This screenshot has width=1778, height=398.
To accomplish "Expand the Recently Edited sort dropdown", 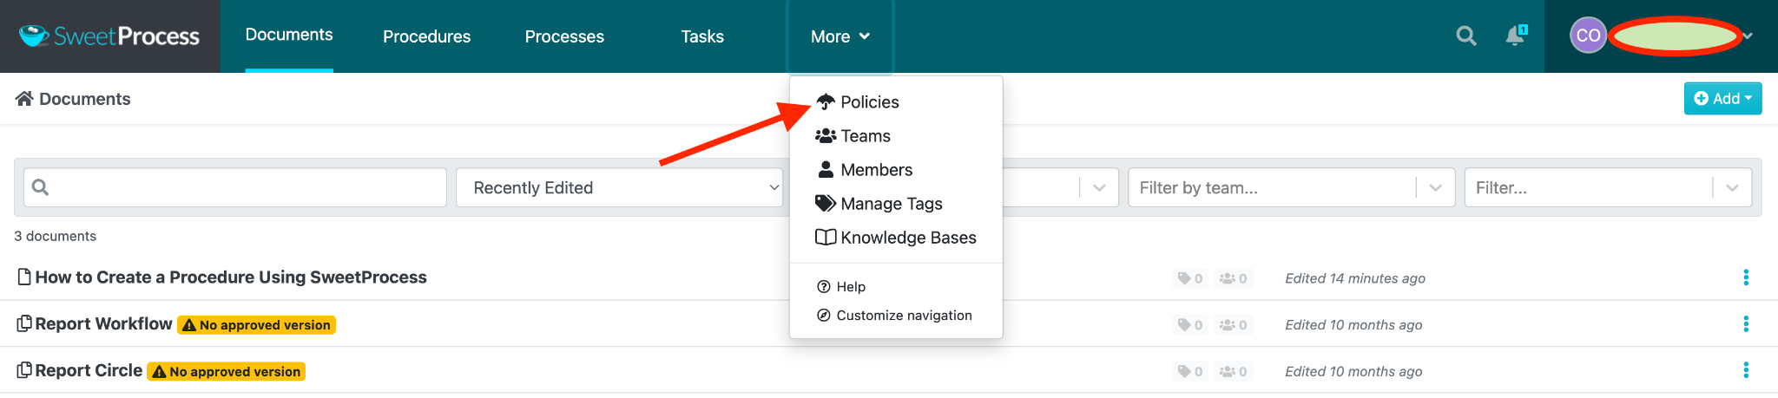I will (619, 188).
